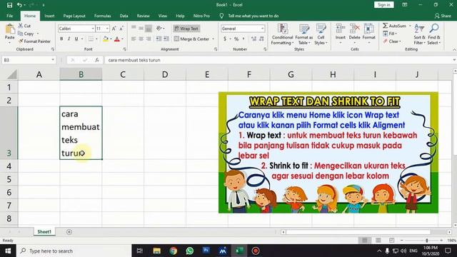Click the Share button
Screen dimensions: 457x257
(x=443, y=16)
